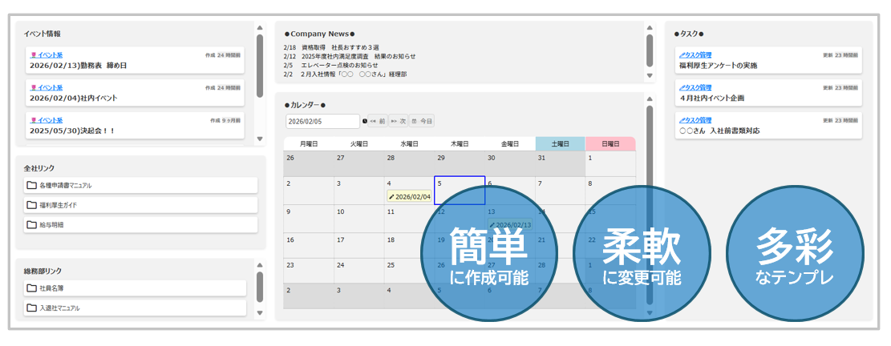Open the タスク管理 link for 4月社内イベント企画
Viewport: 891px width, 346px height.
(696, 87)
